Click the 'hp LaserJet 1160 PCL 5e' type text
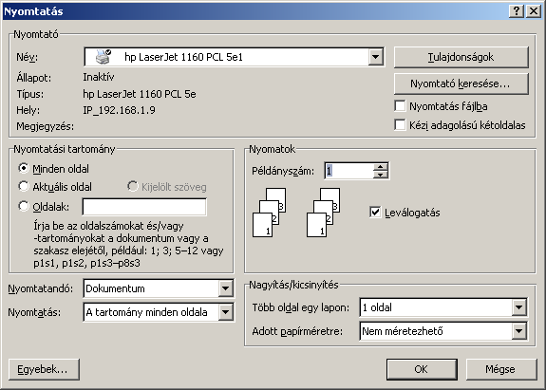546x390 pixels. coord(140,94)
